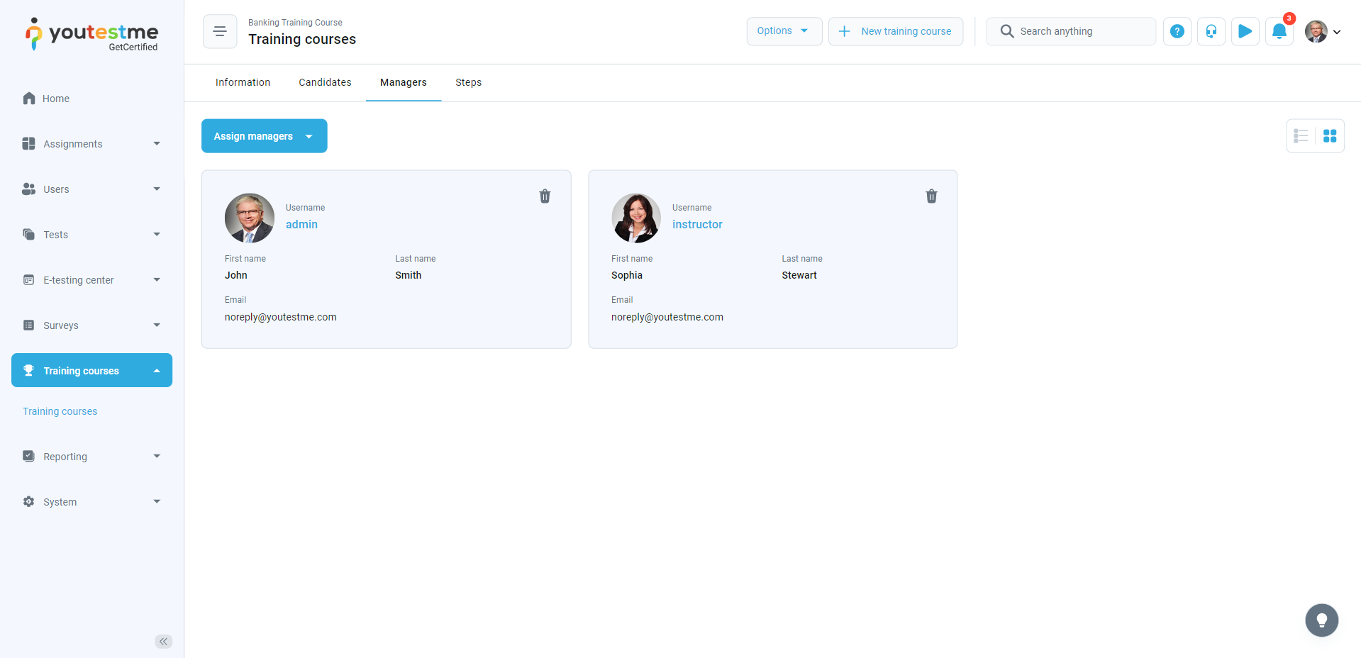Delete the admin manager card

click(x=545, y=196)
